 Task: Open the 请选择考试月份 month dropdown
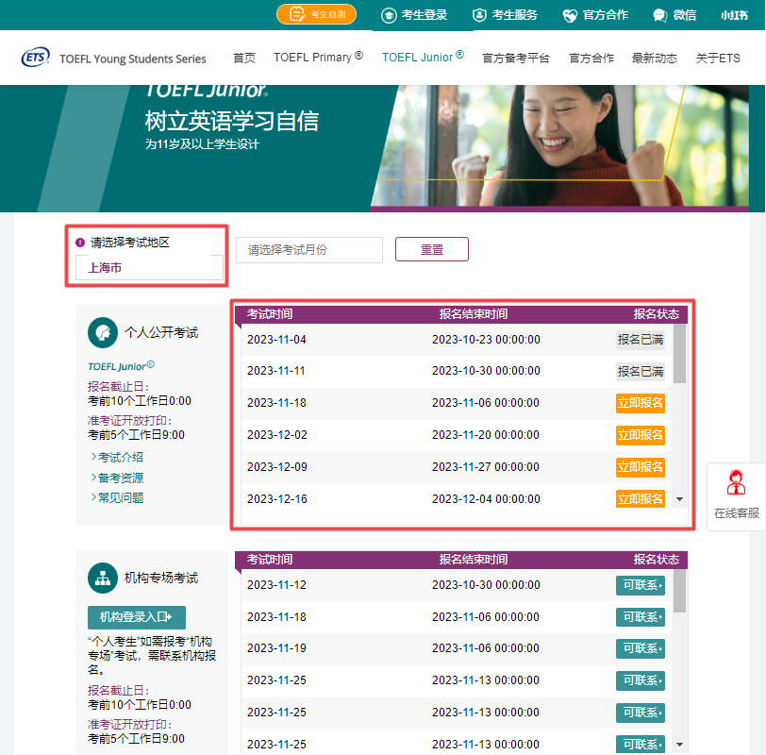(x=309, y=250)
